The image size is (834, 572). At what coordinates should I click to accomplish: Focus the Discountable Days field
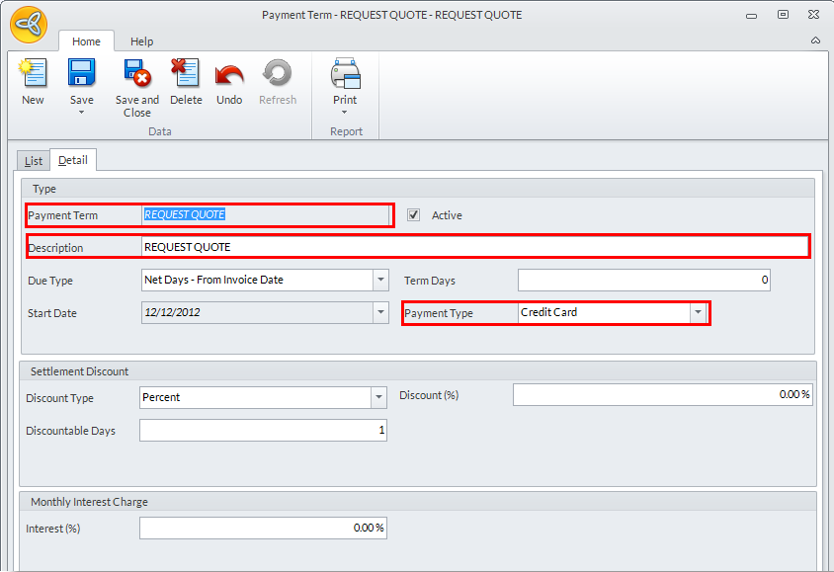pyautogui.click(x=263, y=431)
